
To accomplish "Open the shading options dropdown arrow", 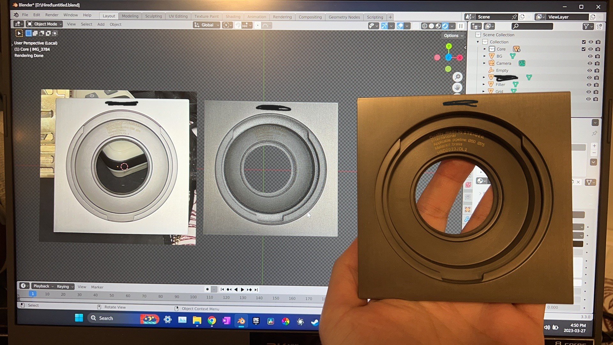I will coord(452,26).
